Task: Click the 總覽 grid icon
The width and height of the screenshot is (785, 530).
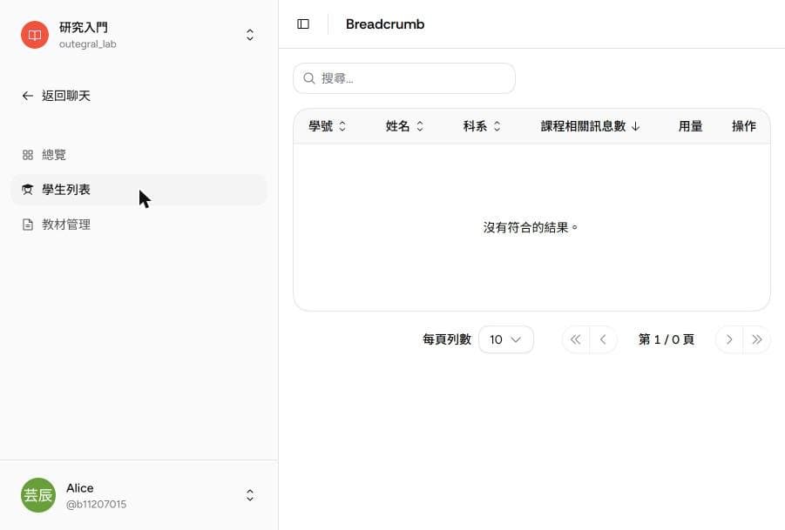Action: pyautogui.click(x=28, y=155)
